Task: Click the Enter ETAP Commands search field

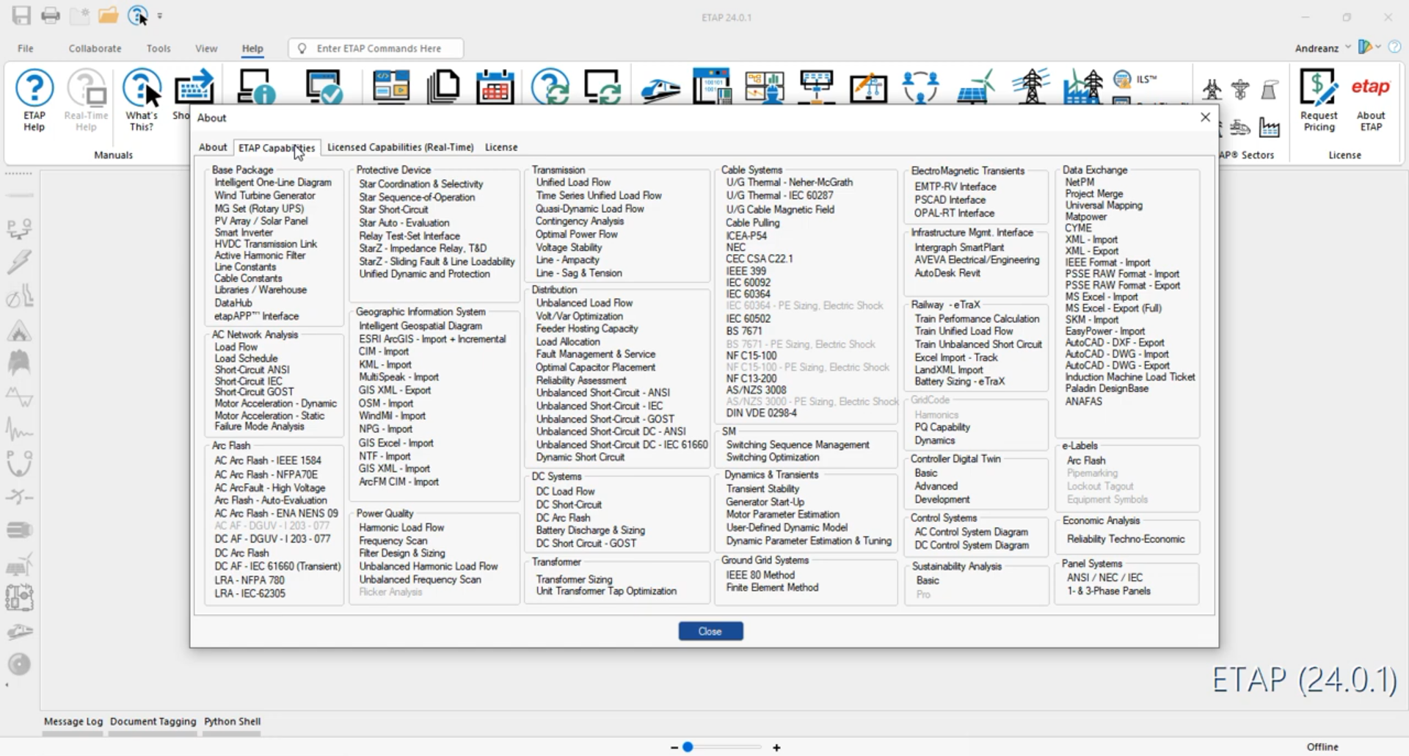Action: (x=379, y=48)
